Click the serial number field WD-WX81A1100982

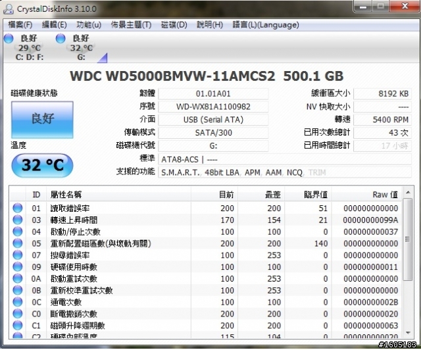click(213, 107)
